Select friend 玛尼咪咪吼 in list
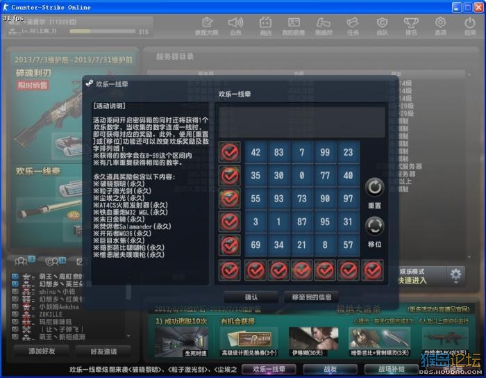486x378 pixels. coord(56,322)
